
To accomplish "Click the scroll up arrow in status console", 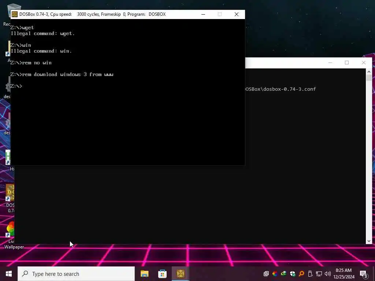I will [x=369, y=71].
